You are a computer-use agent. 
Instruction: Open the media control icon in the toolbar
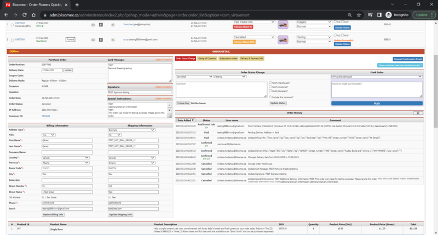(x=370, y=15)
